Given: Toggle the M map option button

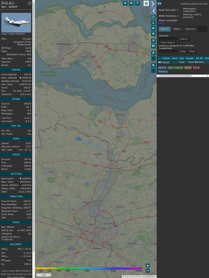Looking at the screenshot, I should point(153,46).
